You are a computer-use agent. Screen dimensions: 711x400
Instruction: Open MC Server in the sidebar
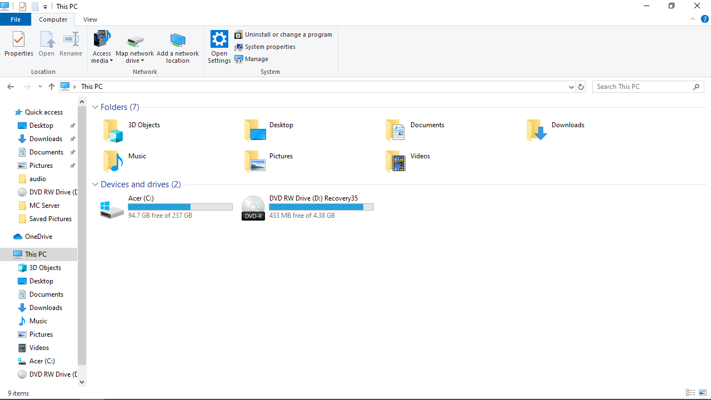[x=44, y=206]
